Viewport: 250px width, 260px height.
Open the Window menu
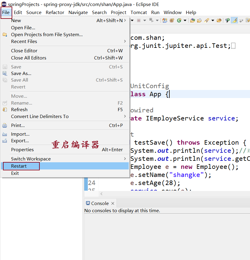[172, 13]
